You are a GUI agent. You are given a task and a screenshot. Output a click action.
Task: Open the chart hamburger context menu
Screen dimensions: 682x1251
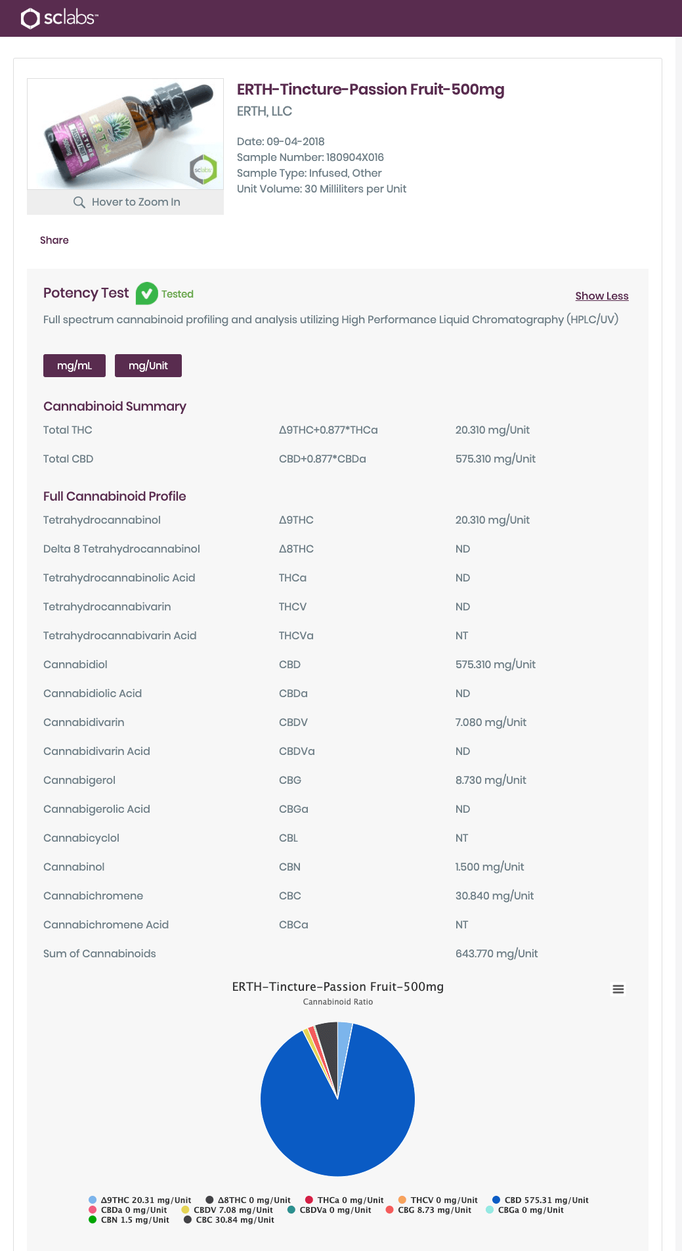click(x=618, y=989)
